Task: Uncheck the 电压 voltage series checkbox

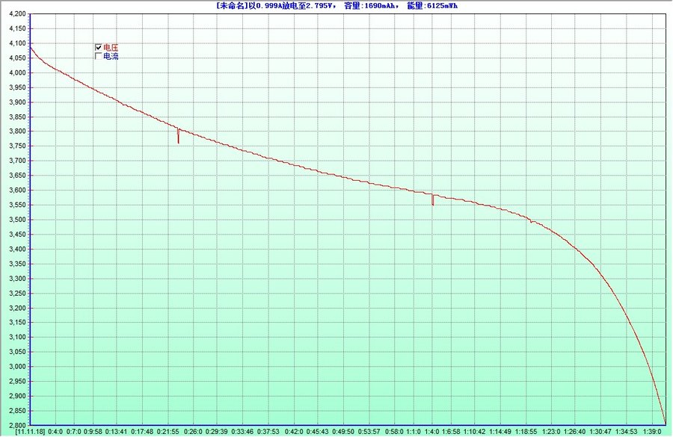Action: click(98, 46)
